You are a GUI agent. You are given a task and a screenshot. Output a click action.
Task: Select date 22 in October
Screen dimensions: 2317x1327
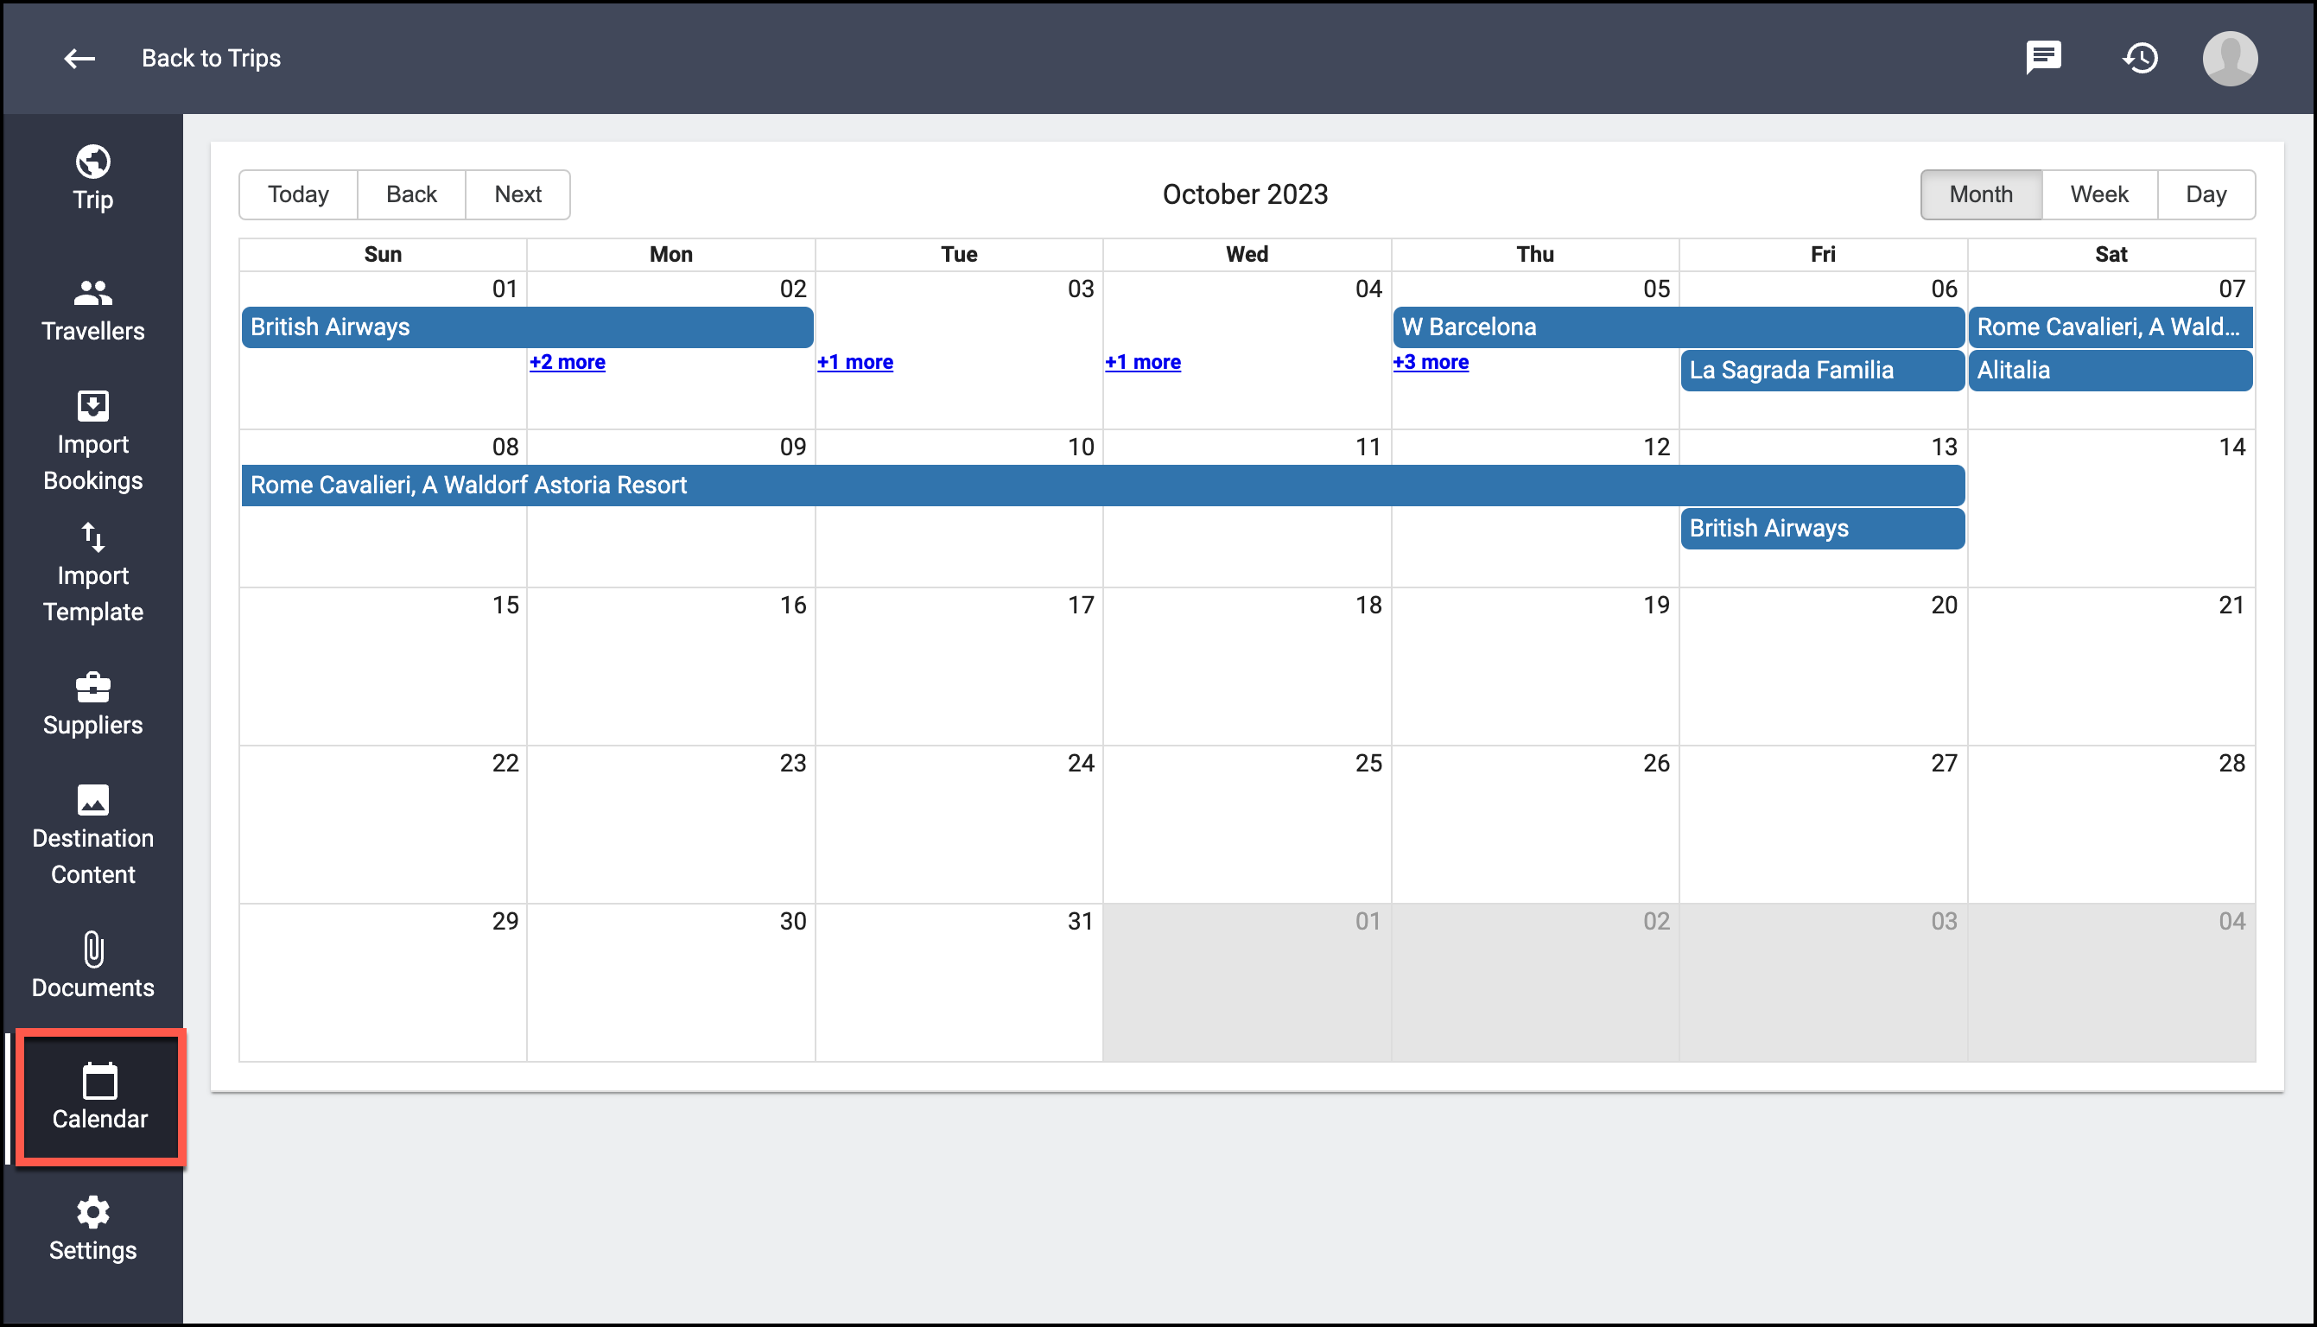coord(505,763)
